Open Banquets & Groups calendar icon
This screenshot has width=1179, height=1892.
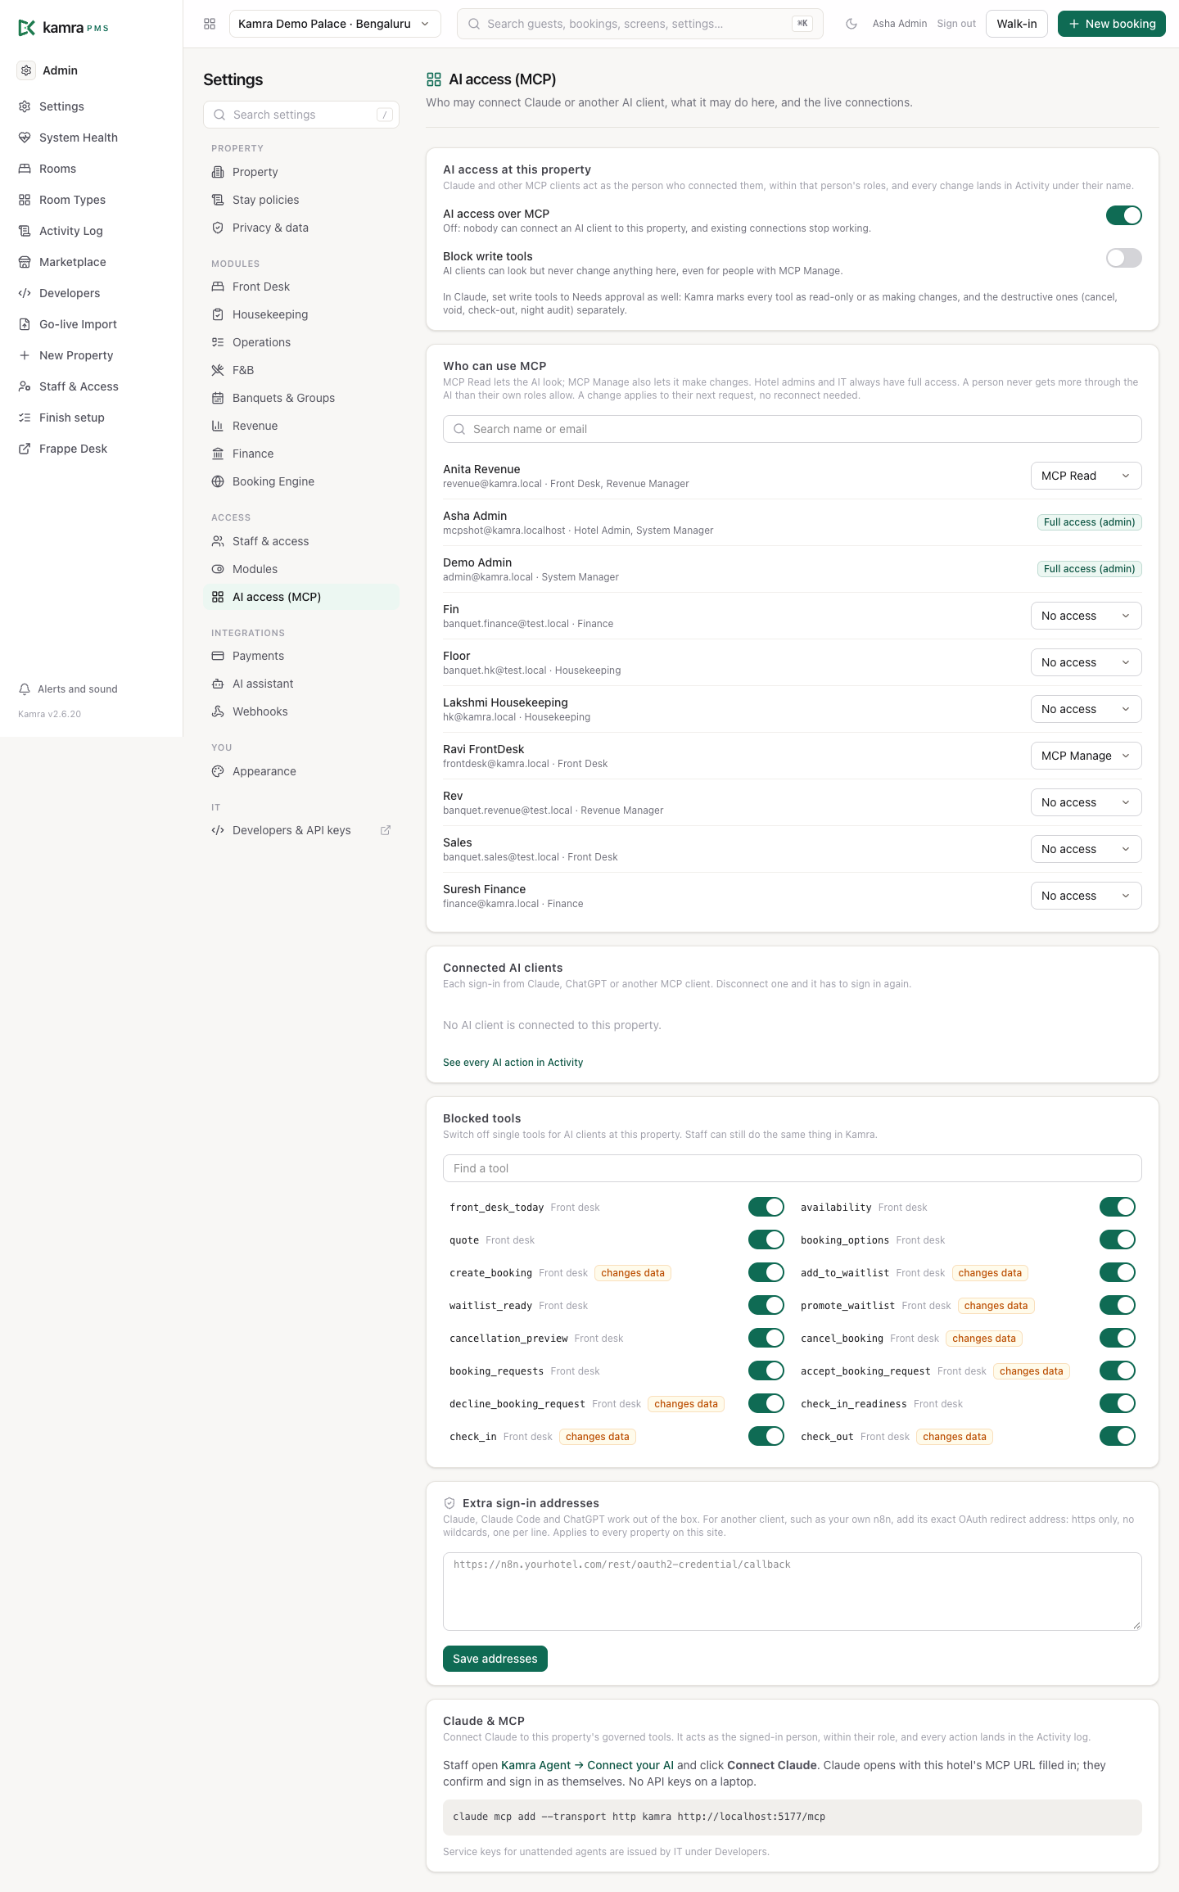click(218, 398)
